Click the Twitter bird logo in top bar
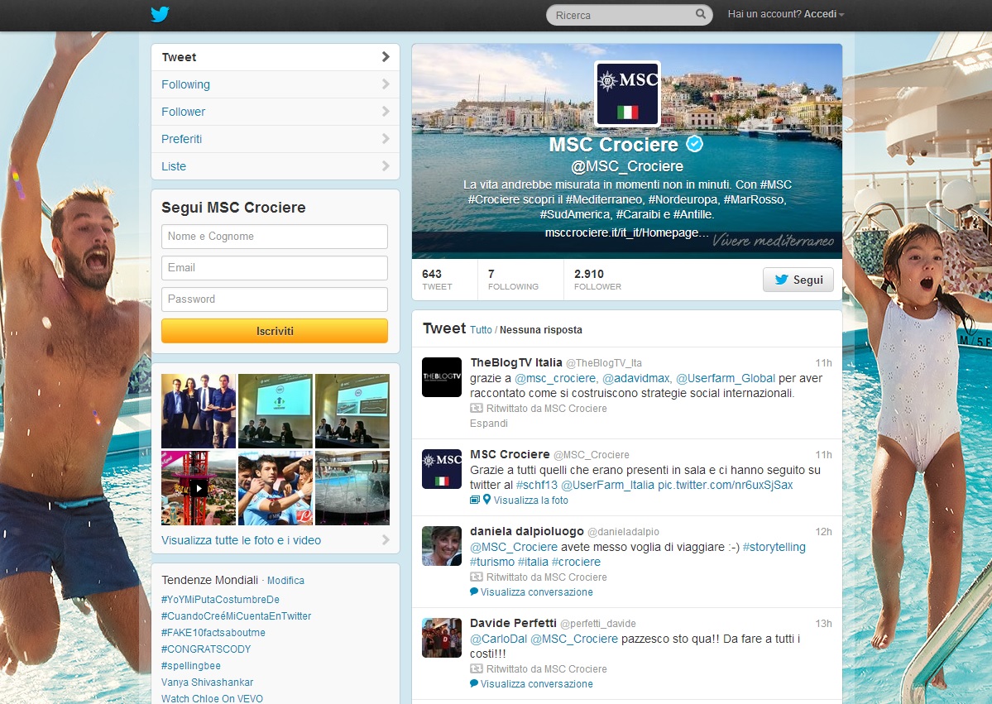The height and width of the screenshot is (704, 992). tap(160, 14)
